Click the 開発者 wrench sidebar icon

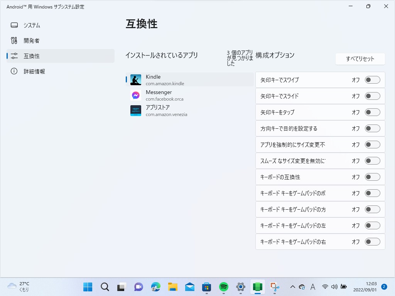pyautogui.click(x=14, y=40)
